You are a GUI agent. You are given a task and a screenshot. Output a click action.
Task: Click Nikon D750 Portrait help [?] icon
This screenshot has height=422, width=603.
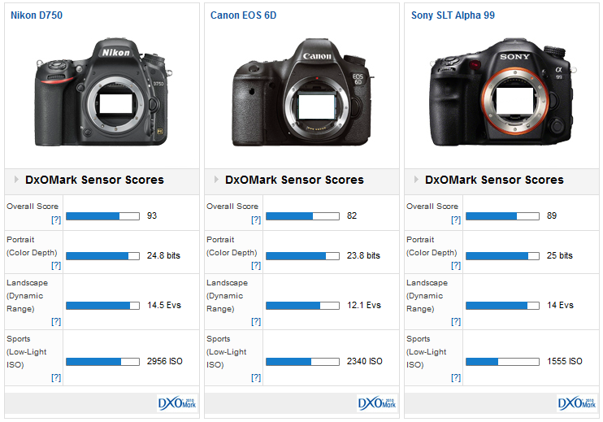click(x=56, y=265)
